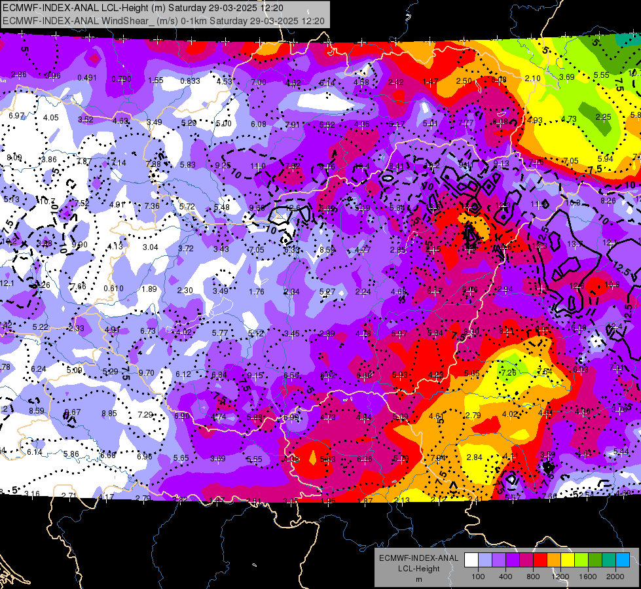Click the wind shear value 6.97
The height and width of the screenshot is (589, 641).
point(16,115)
